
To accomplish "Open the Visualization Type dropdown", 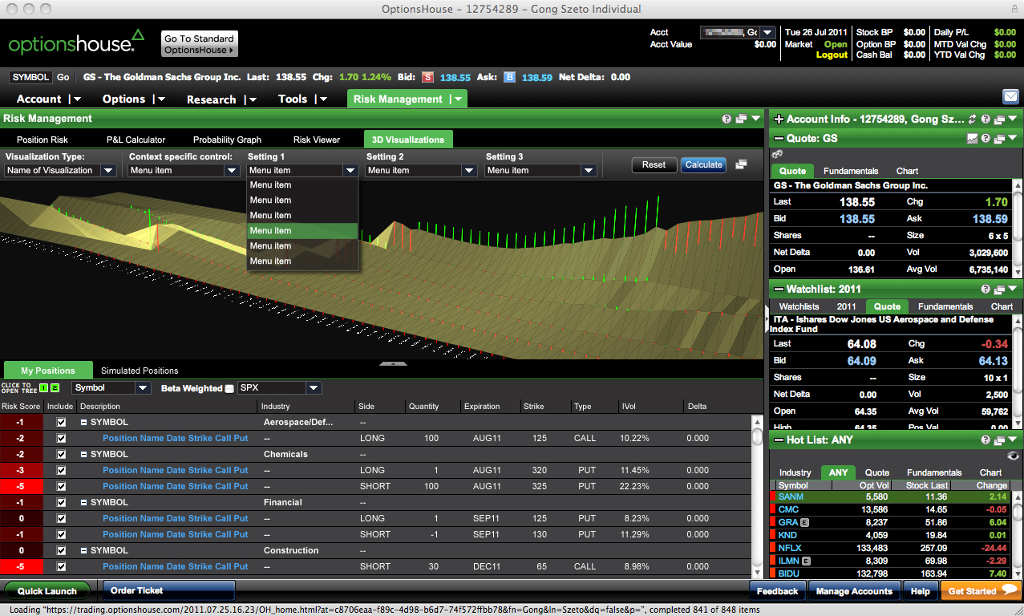I will pos(61,170).
